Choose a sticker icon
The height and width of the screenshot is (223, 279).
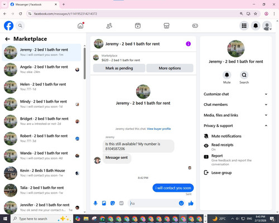113,203
